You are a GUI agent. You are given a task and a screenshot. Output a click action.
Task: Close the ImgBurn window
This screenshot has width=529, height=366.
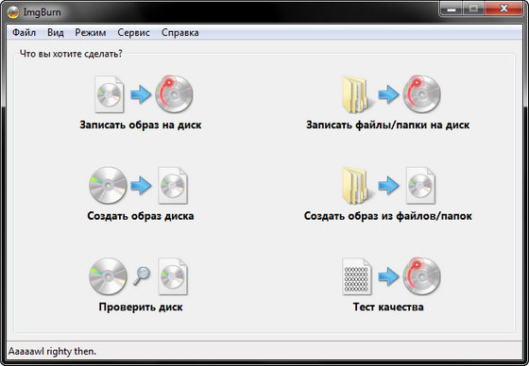pyautogui.click(x=503, y=8)
